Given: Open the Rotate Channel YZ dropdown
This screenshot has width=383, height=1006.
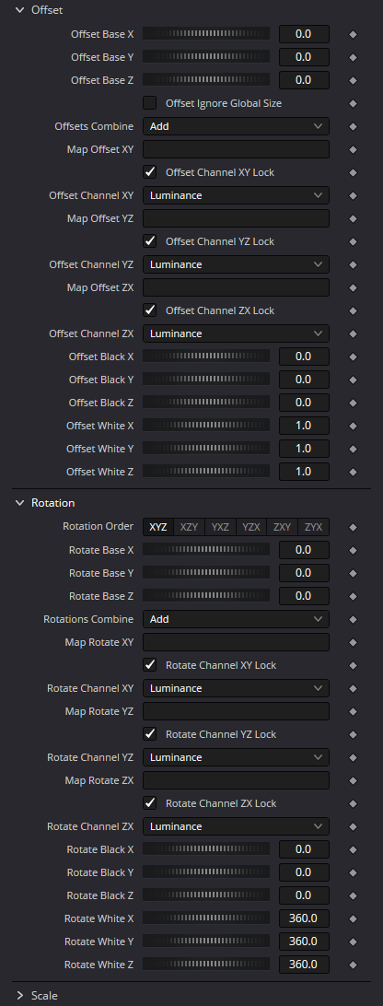Looking at the screenshot, I should (x=236, y=757).
